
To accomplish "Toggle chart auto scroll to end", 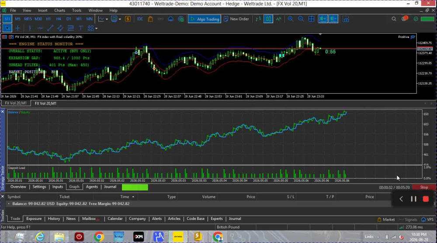I will pyautogui.click(x=323, y=19).
